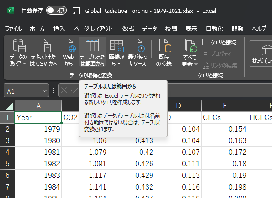This screenshot has height=198, width=272.
Task: Click cell with value 0.18
Action: 225,164
